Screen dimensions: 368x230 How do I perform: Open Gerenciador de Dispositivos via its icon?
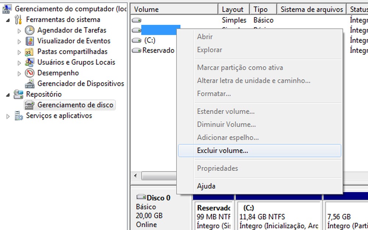tap(29, 84)
